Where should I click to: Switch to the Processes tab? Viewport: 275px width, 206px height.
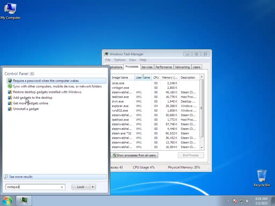pyautogui.click(x=132, y=67)
